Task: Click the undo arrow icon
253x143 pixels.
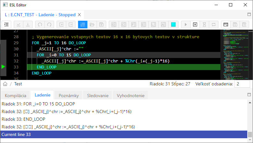Action: 40,24
